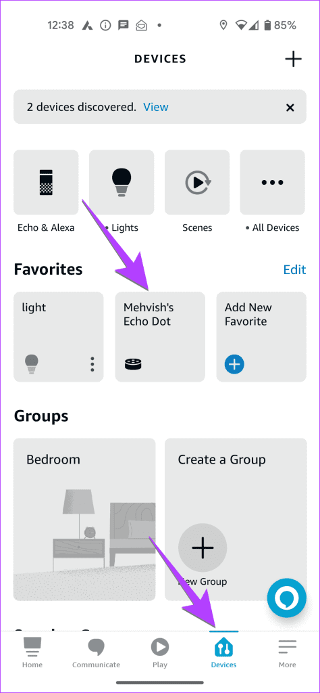
Task: Open the More menu tab
Action: (288, 653)
